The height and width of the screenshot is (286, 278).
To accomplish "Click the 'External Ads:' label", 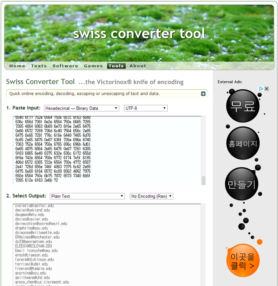I will coord(230,82).
